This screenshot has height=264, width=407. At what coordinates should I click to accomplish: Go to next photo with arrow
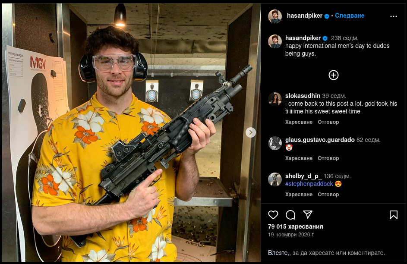251,132
